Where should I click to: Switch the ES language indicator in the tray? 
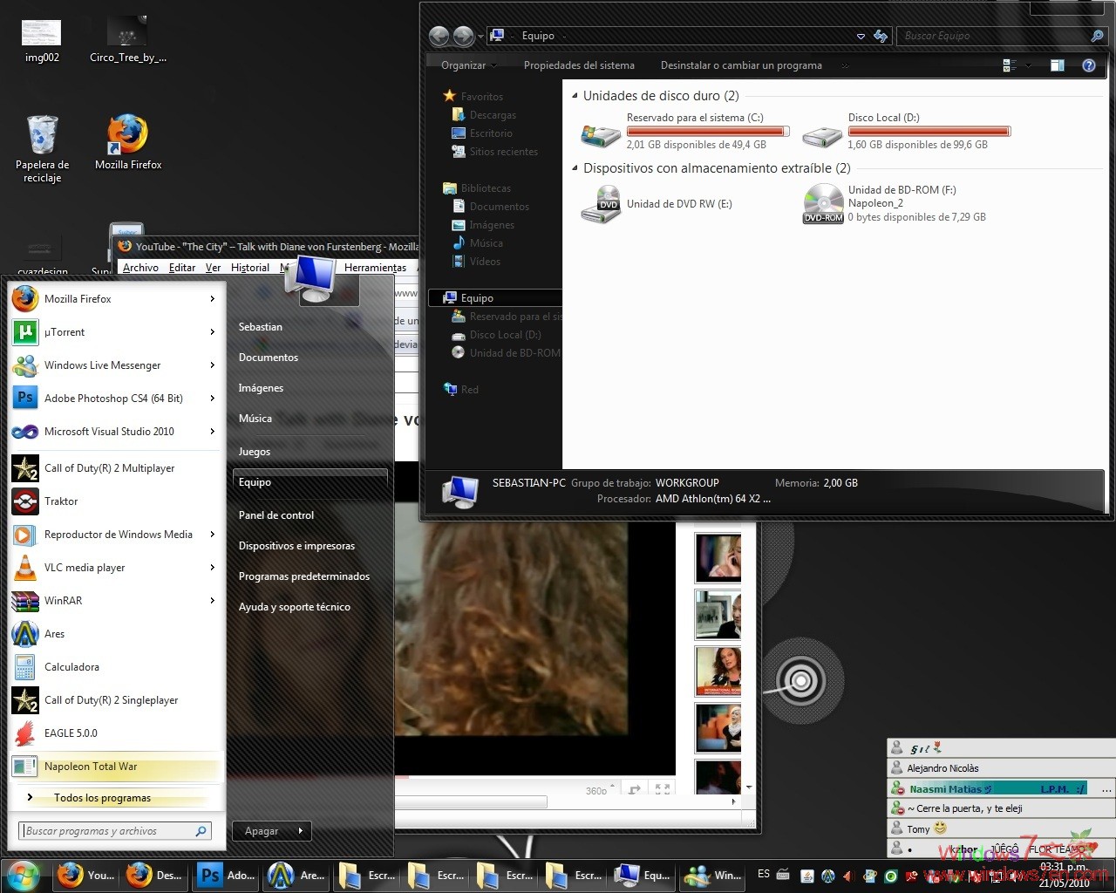[x=763, y=876]
